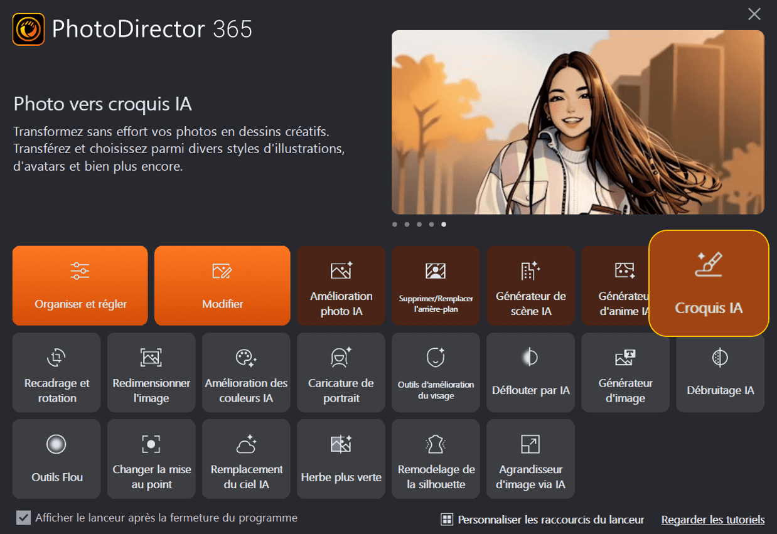Launch Agrandisseur d'image via IA
Image resolution: width=777 pixels, height=534 pixels.
pyautogui.click(x=530, y=459)
